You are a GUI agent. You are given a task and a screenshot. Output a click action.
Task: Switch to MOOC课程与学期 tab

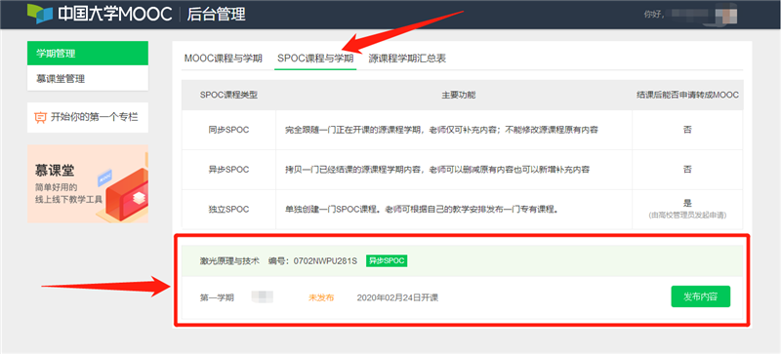coord(224,59)
